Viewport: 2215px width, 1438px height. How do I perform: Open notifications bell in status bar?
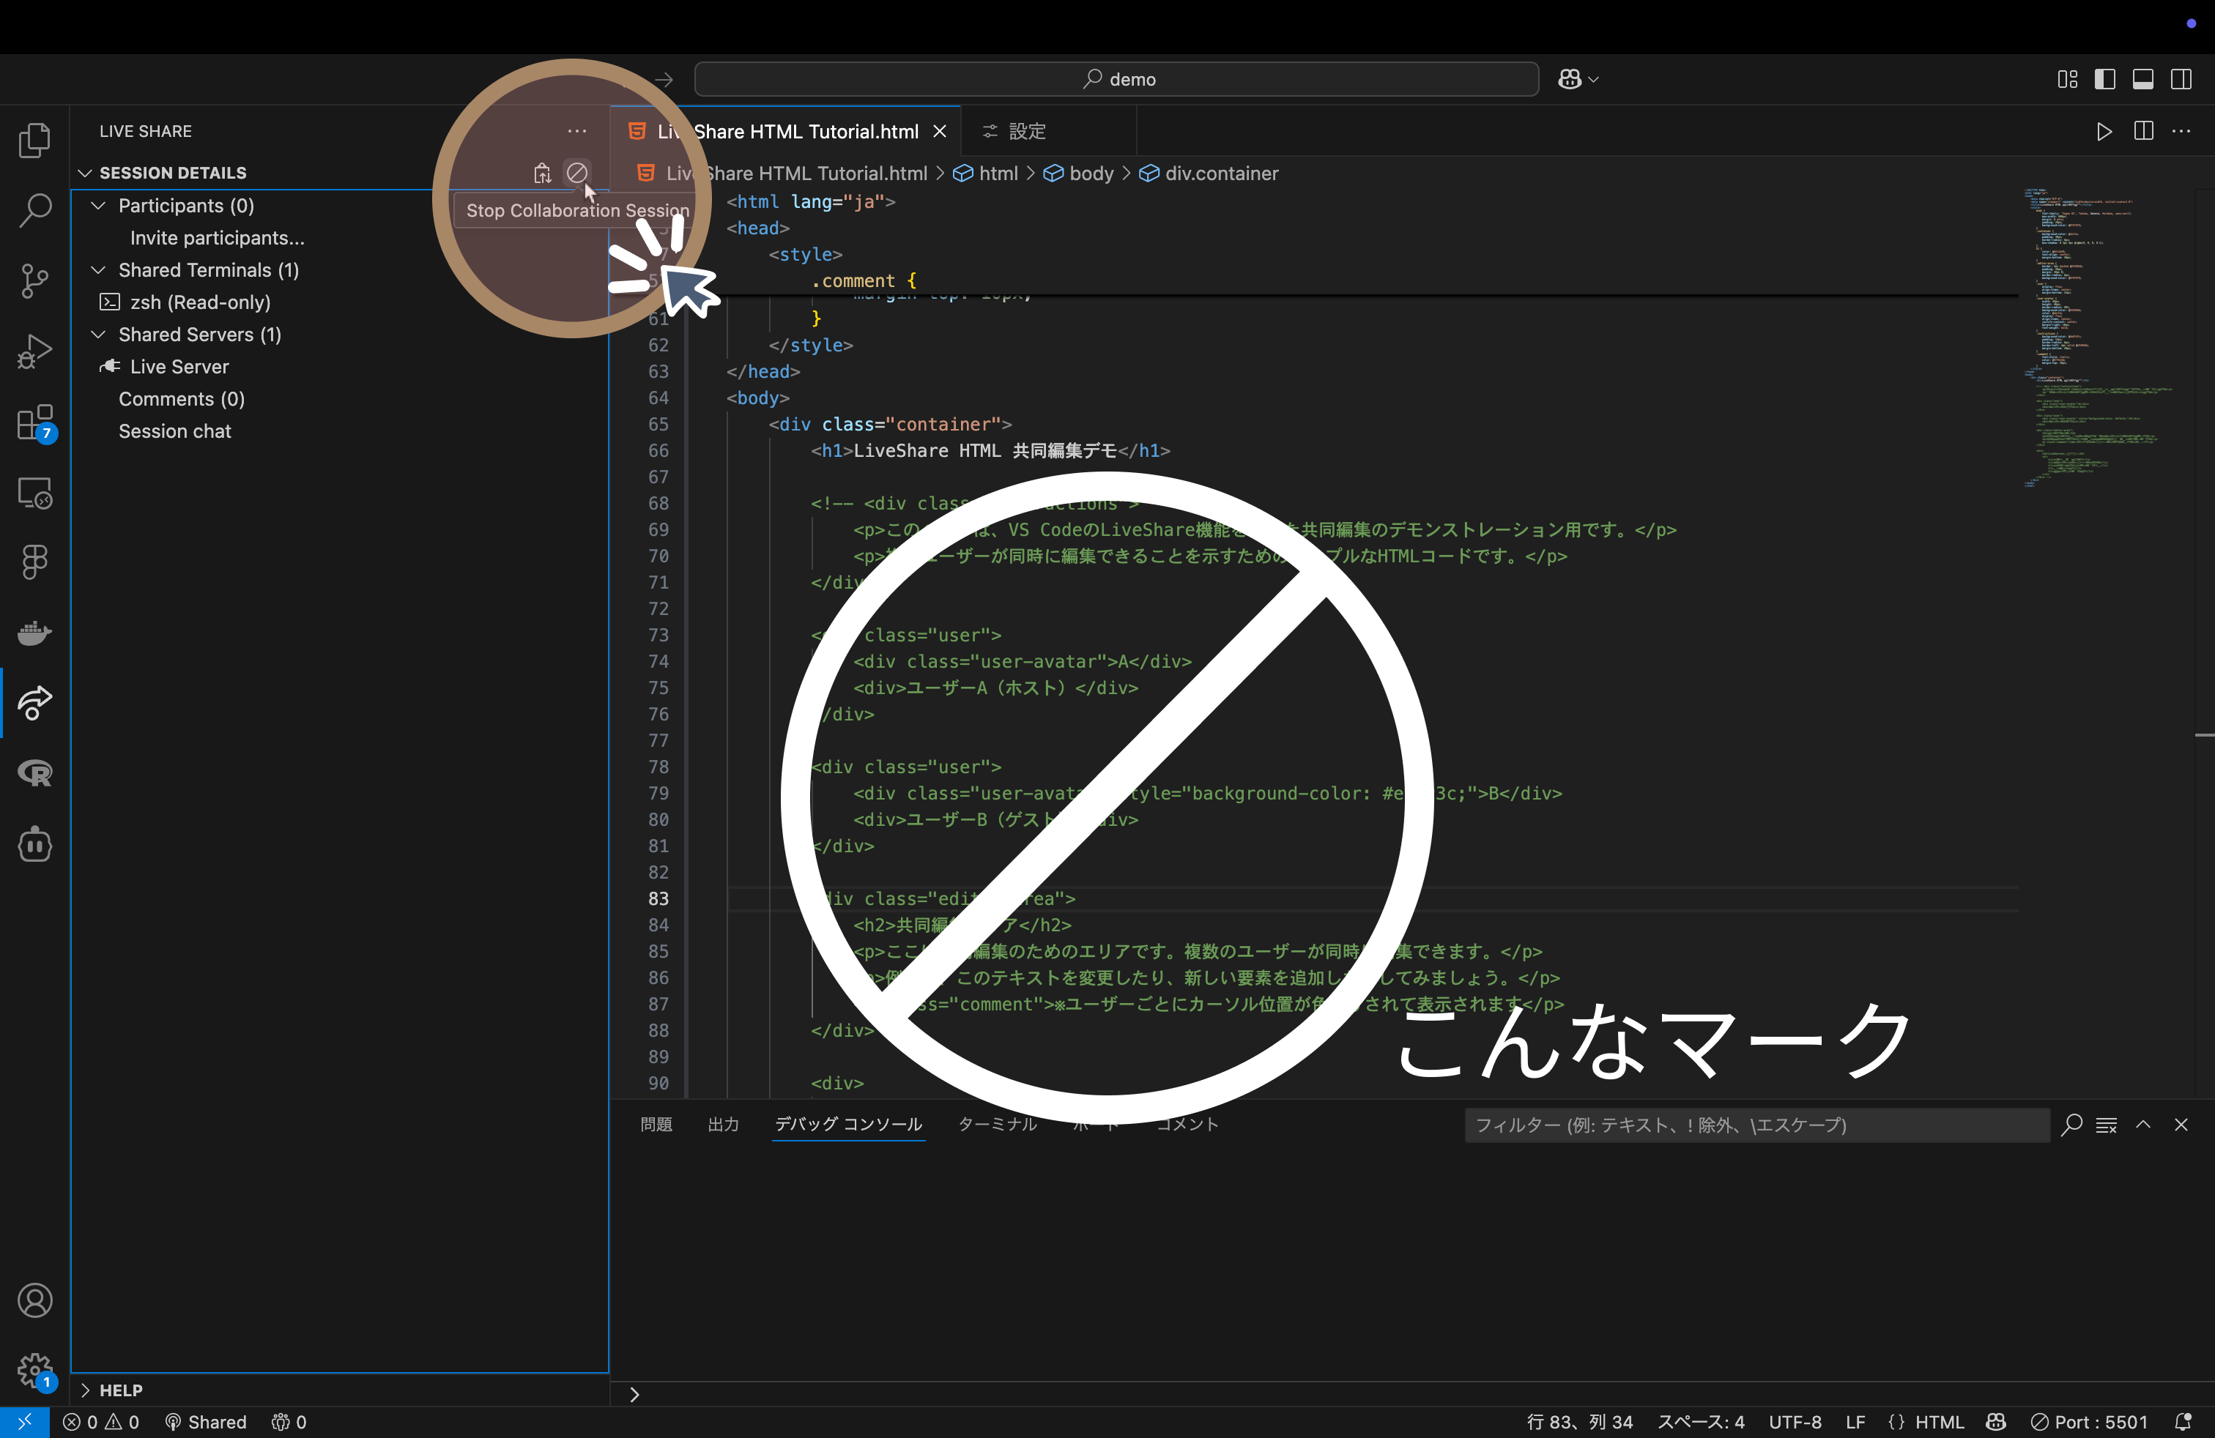click(2184, 1422)
